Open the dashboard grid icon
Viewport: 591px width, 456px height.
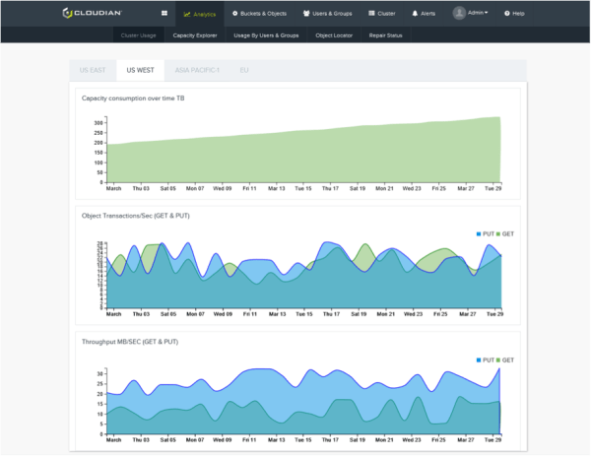pyautogui.click(x=164, y=14)
